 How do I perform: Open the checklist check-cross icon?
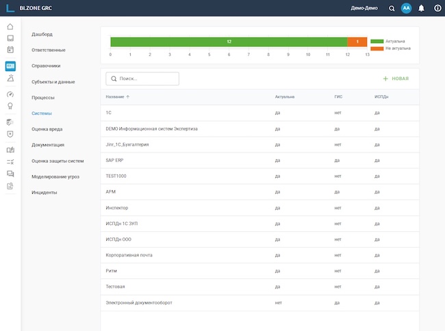(10, 162)
